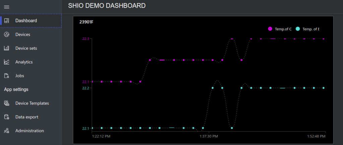Click the Administration people icon
This screenshot has width=343, height=145.
(x=7, y=131)
